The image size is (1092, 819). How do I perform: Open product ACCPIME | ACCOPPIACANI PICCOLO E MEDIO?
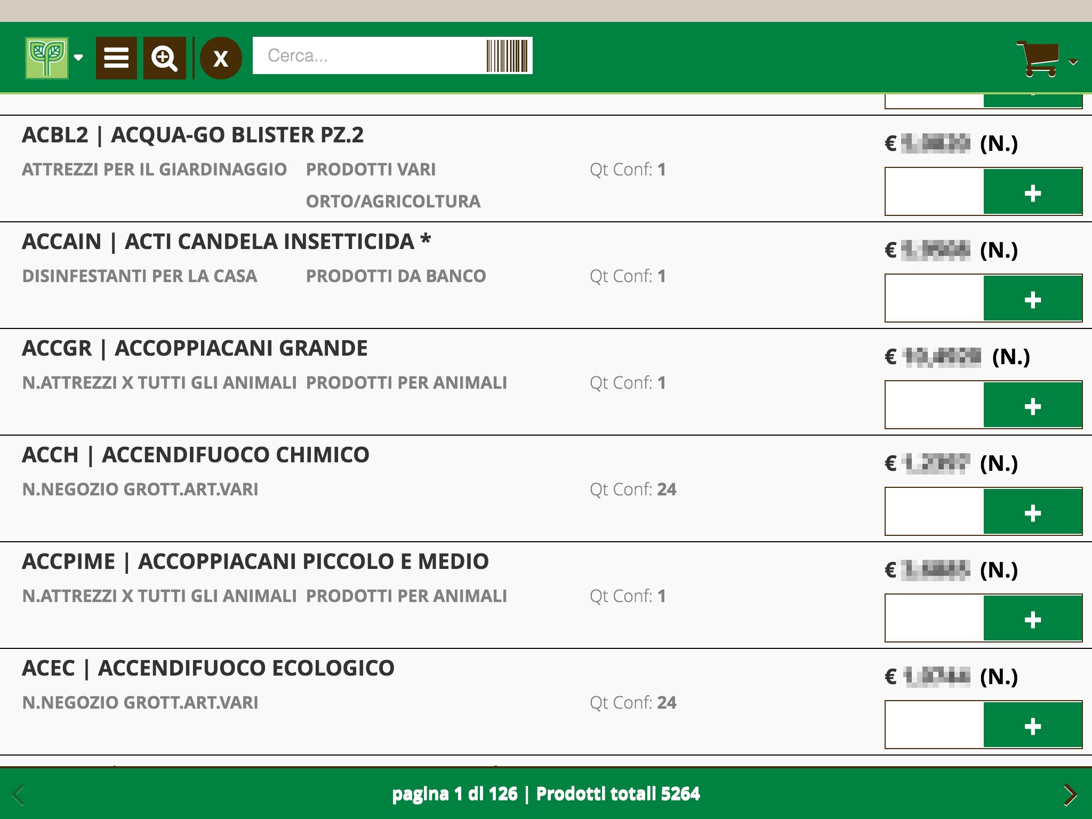tap(255, 561)
